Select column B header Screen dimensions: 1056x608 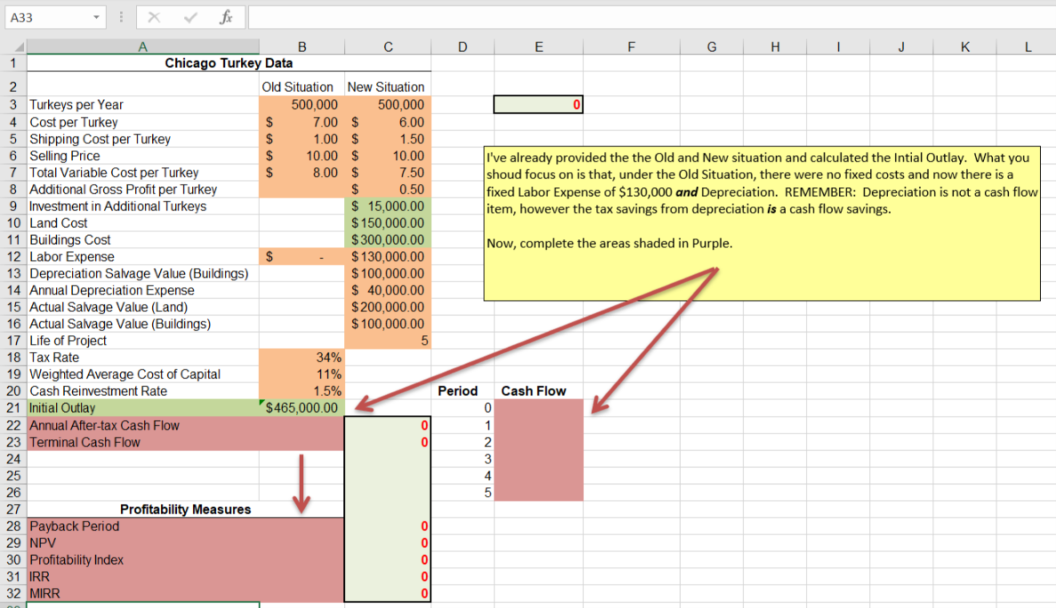(x=302, y=47)
